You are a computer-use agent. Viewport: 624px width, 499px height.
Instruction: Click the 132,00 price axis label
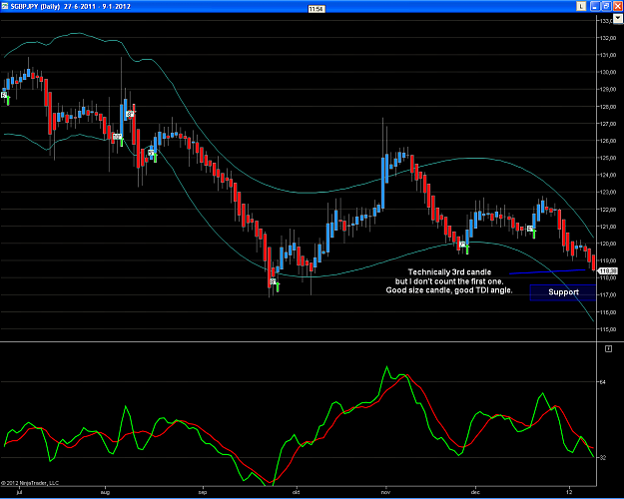tap(608, 38)
